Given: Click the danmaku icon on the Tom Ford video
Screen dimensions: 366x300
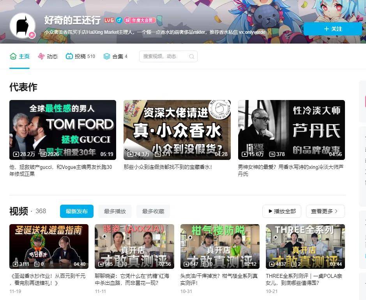Looking at the screenshot, I should [x=44, y=154].
